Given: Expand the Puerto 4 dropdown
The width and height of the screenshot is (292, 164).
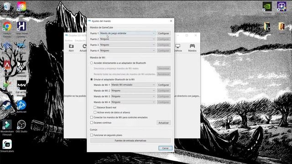Looking at the screenshot, I should click(127, 51).
